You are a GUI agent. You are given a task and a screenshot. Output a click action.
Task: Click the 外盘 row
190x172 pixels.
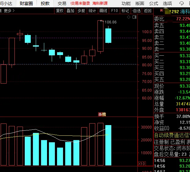pos(172,110)
